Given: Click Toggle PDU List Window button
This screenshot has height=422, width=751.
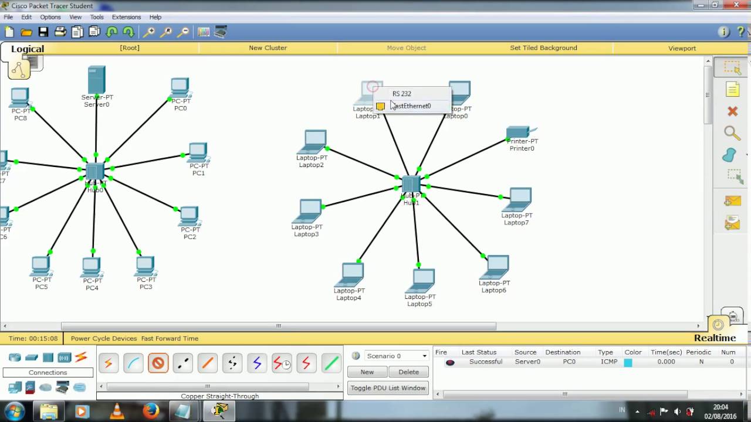Looking at the screenshot, I should (388, 388).
